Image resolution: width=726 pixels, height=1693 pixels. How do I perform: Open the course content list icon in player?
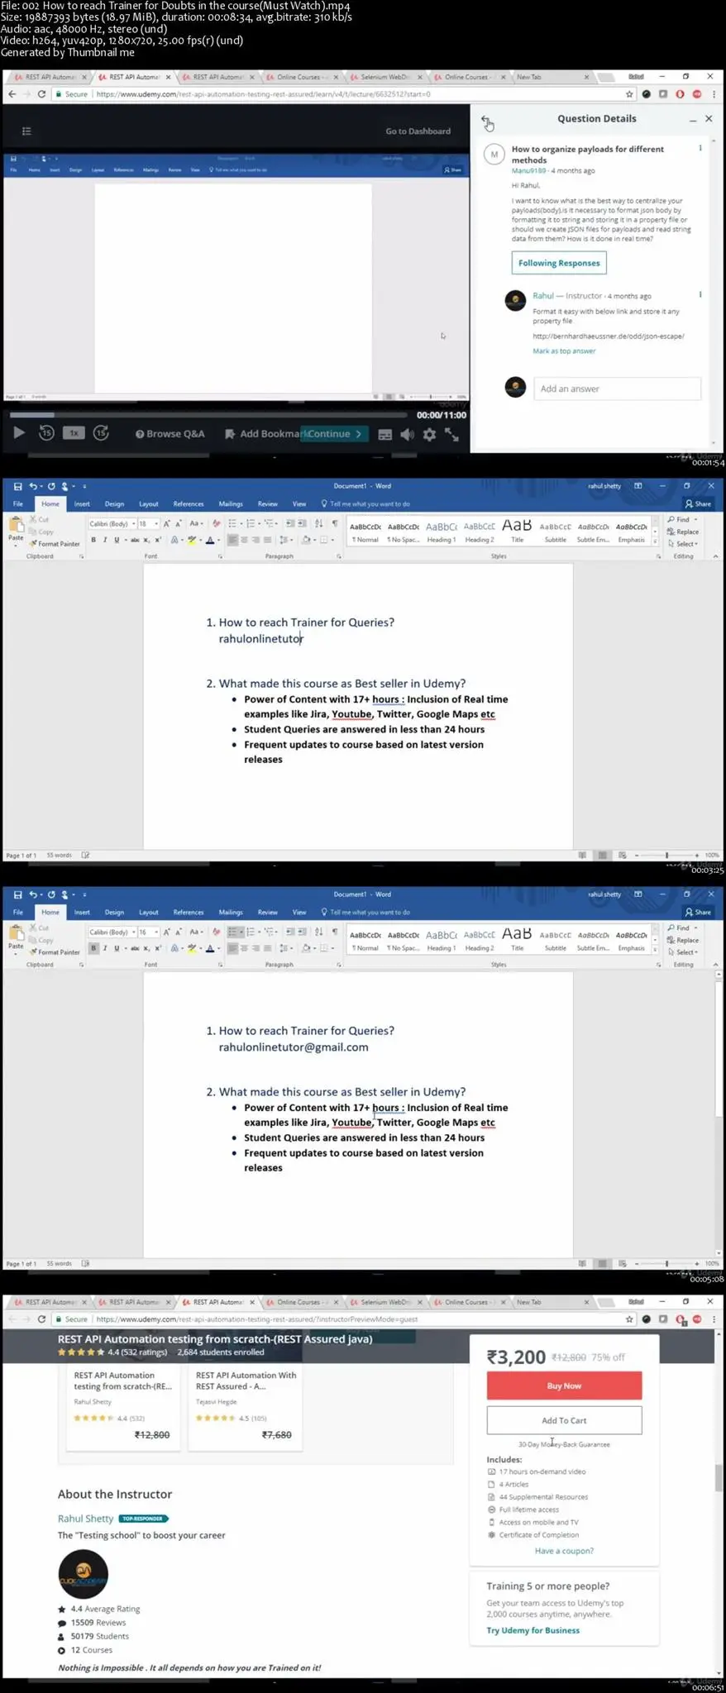click(x=26, y=131)
